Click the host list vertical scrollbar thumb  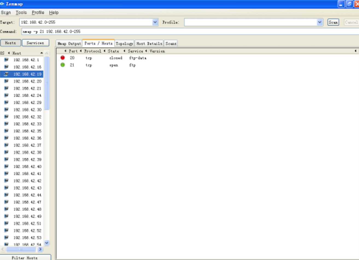46,83
